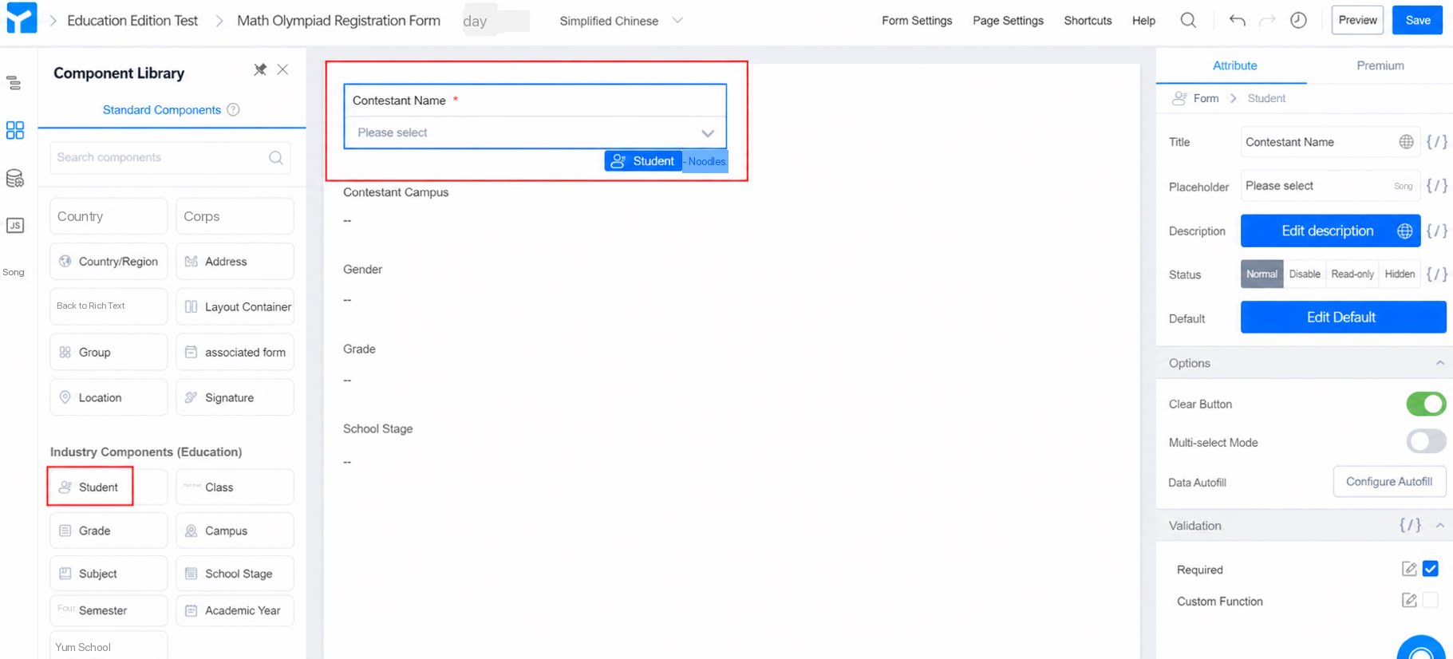Expand the Contestant Name select dropdown
Viewport: 1453px width, 659px height.
[535, 132]
